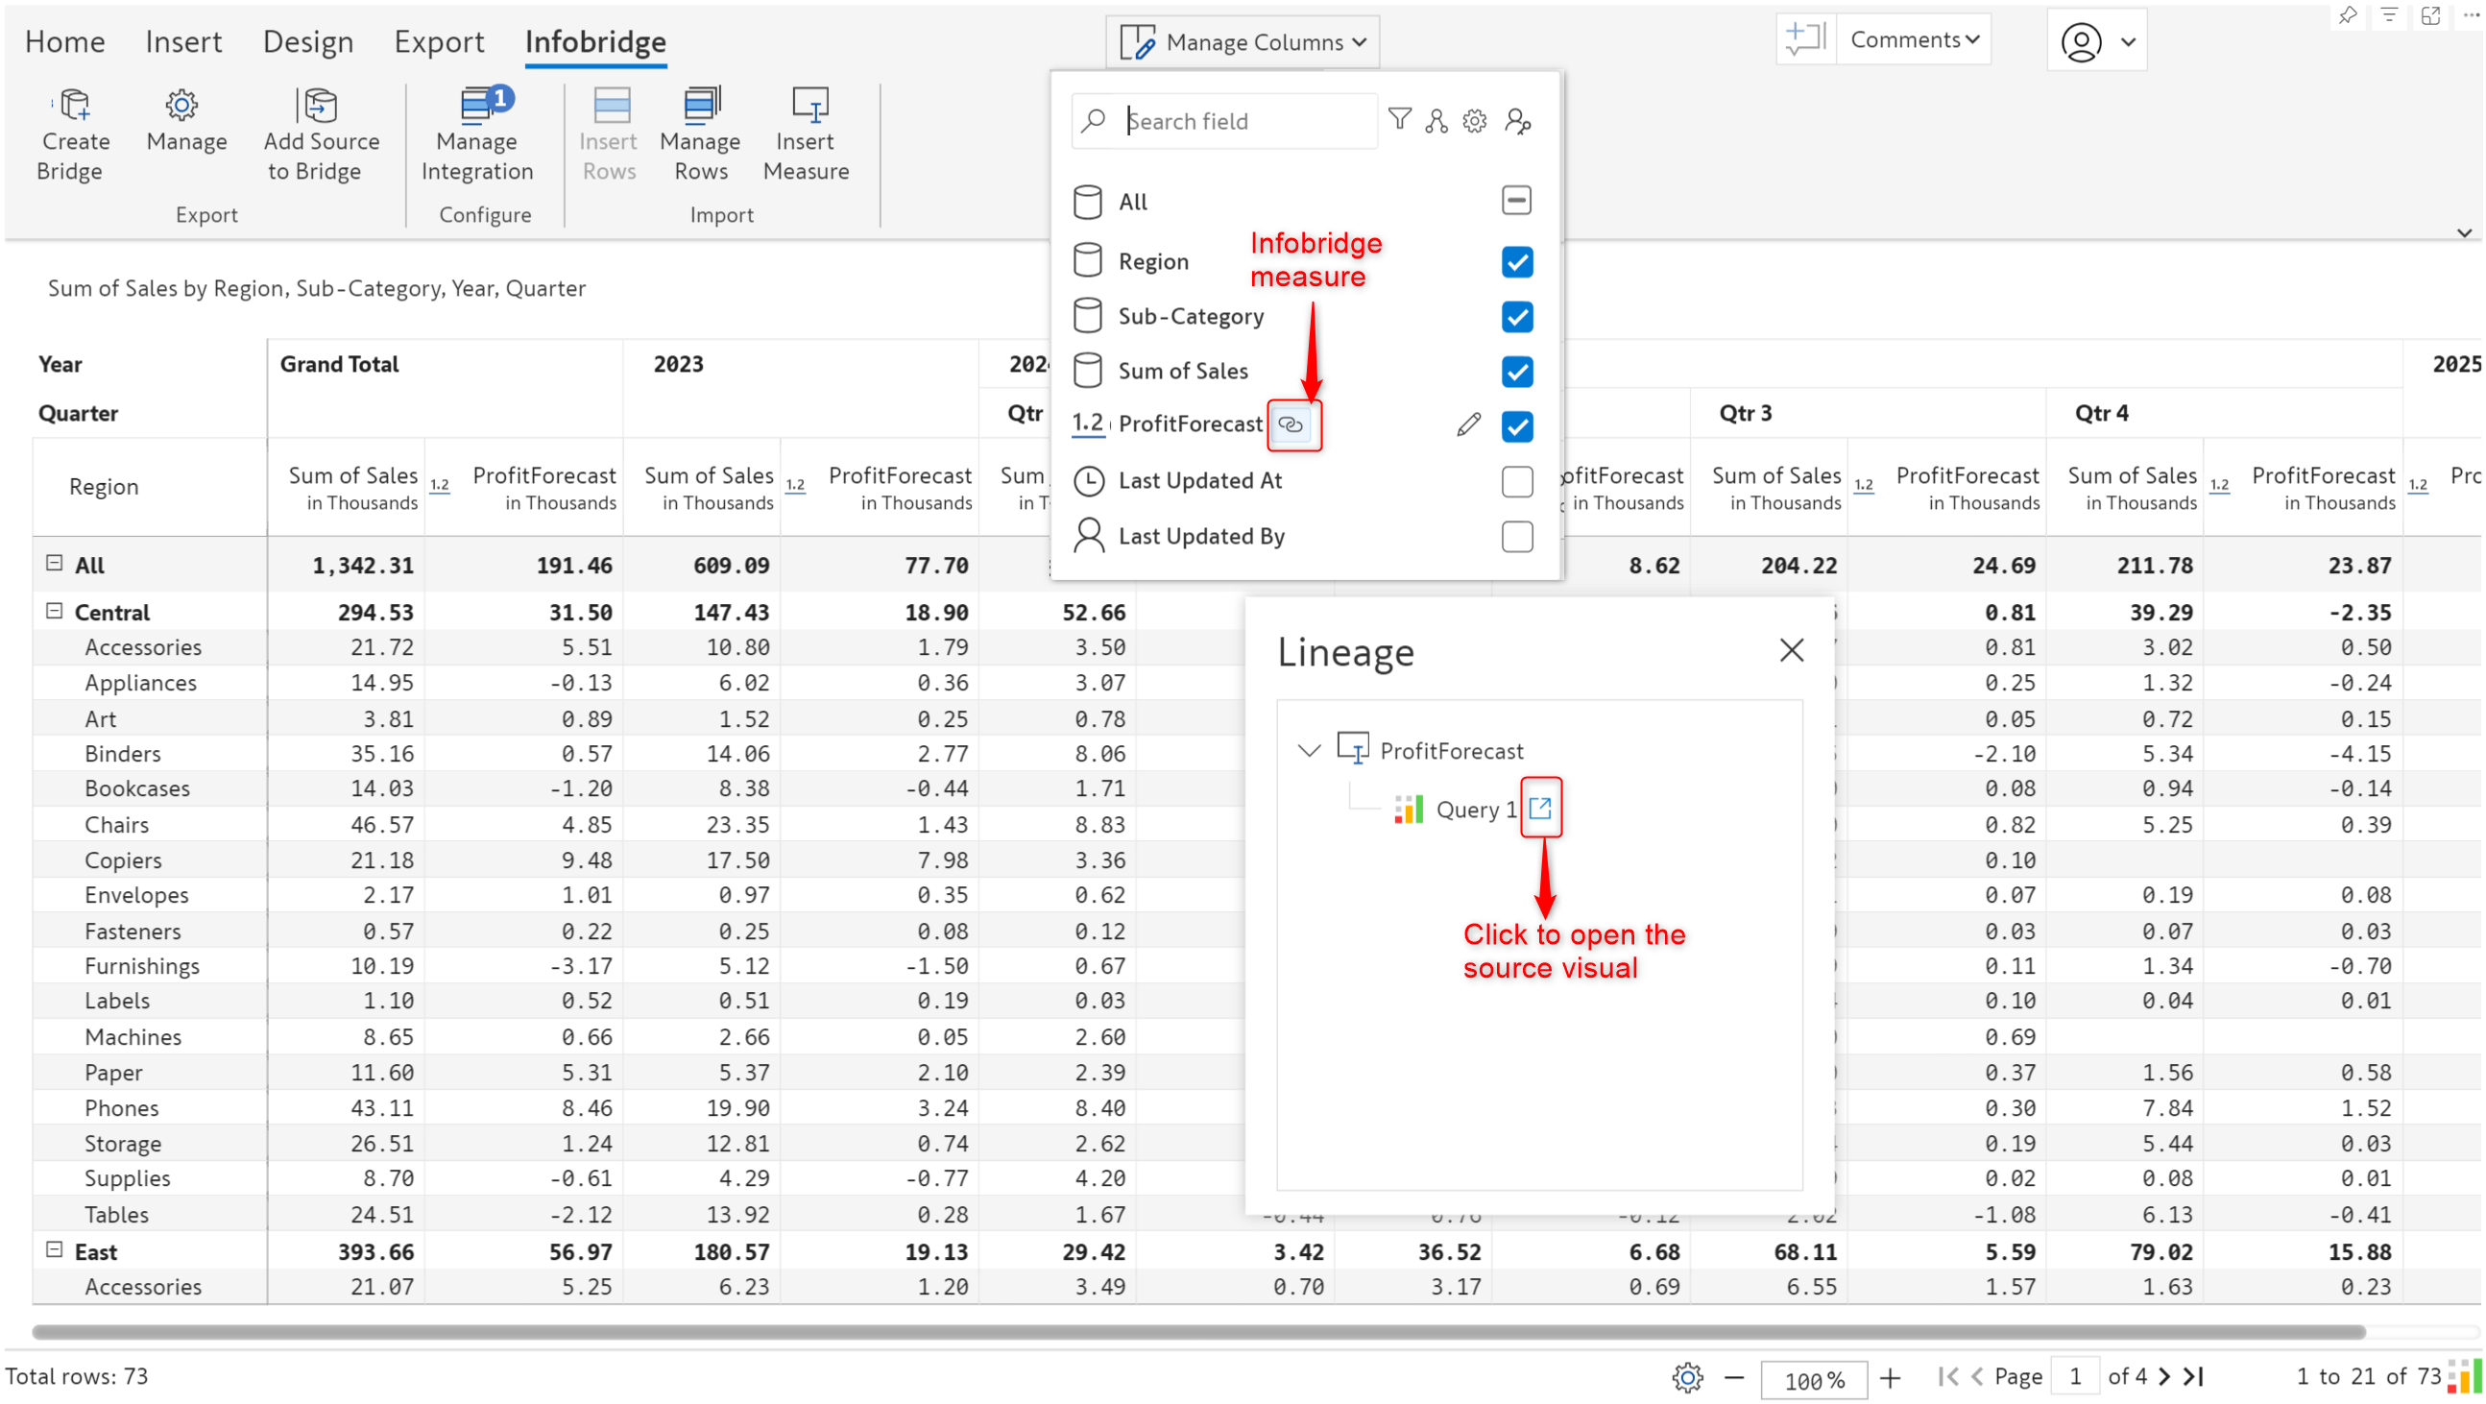Click the Region row header

click(x=104, y=486)
